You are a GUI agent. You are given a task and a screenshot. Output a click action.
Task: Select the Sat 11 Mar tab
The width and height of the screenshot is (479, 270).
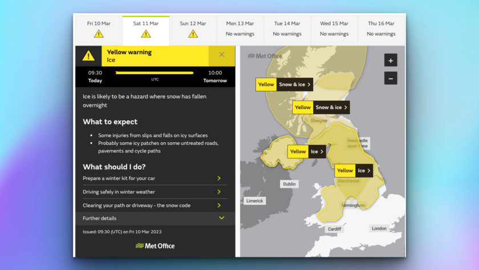point(146,30)
